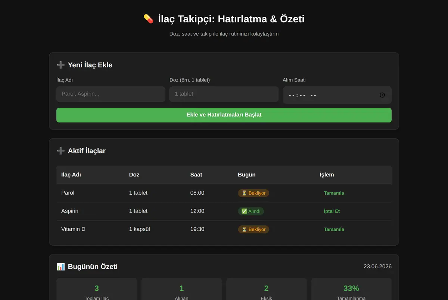The height and width of the screenshot is (300, 448).
Task: Click the 12:00 time cell
Action: [x=197, y=211]
